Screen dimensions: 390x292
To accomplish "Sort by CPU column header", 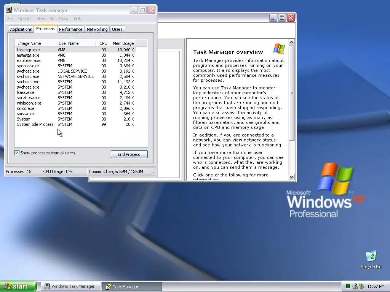I will 103,43.
